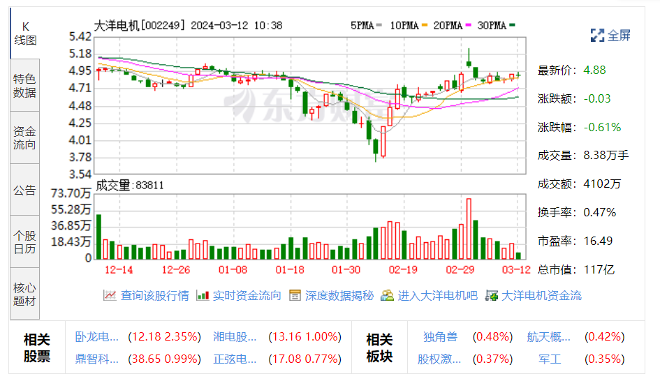This screenshot has height=388, width=660.
Task: Click the 查询该股行情 chart icon
Action: pyautogui.click(x=110, y=295)
